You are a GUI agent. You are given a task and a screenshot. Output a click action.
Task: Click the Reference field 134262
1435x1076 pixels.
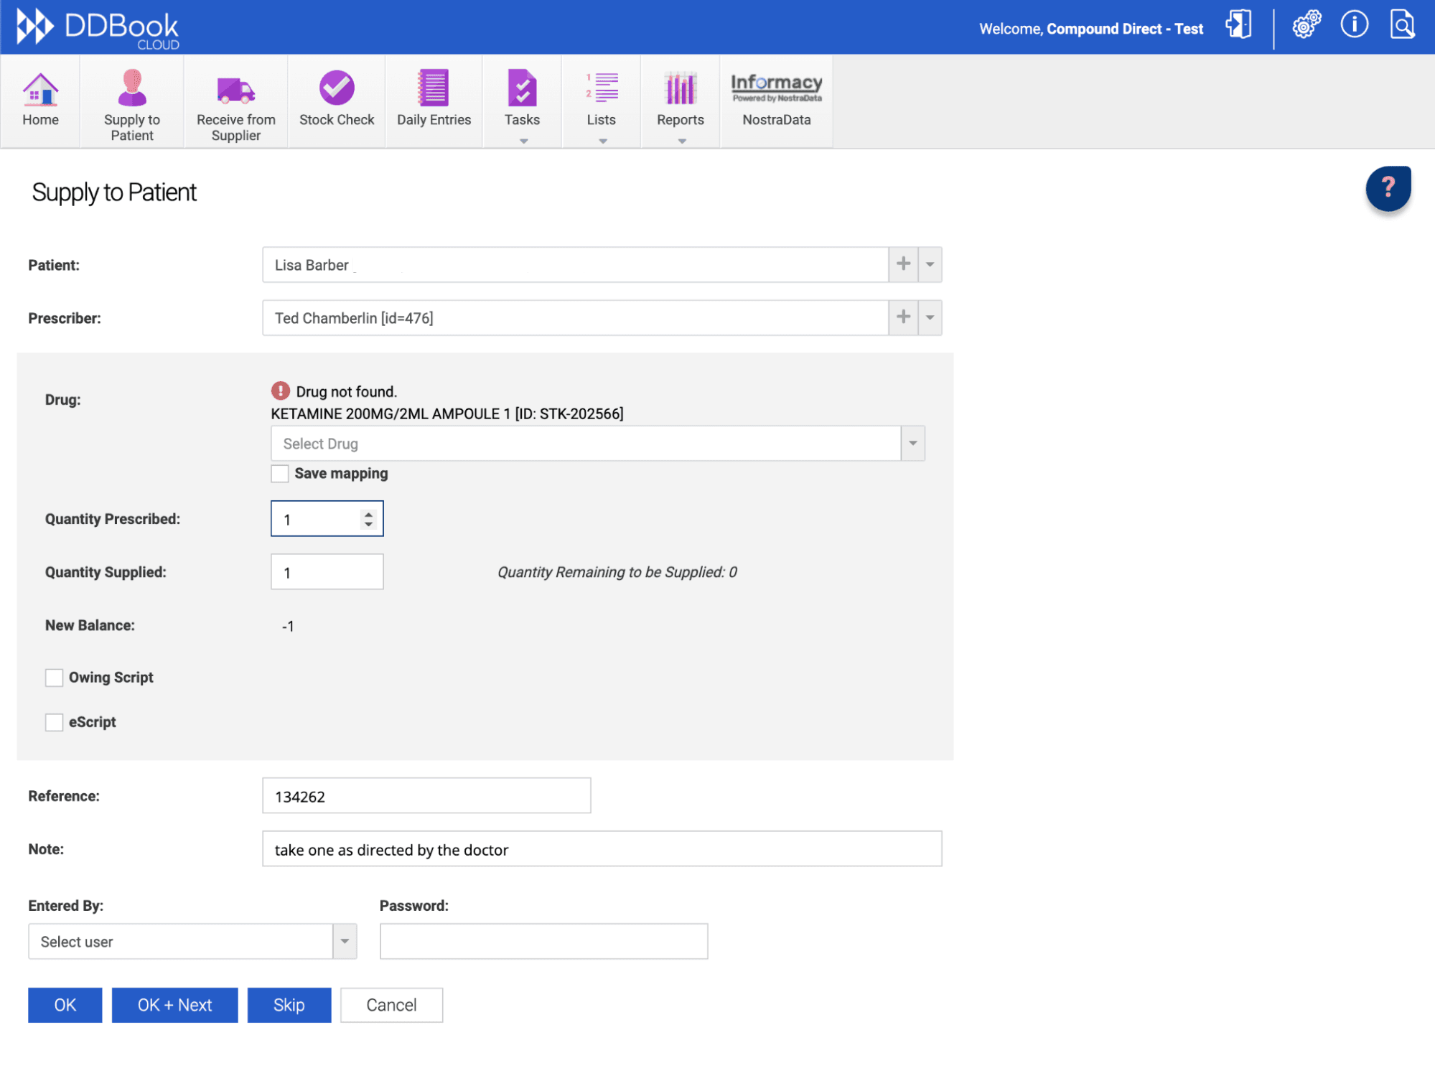[426, 795]
